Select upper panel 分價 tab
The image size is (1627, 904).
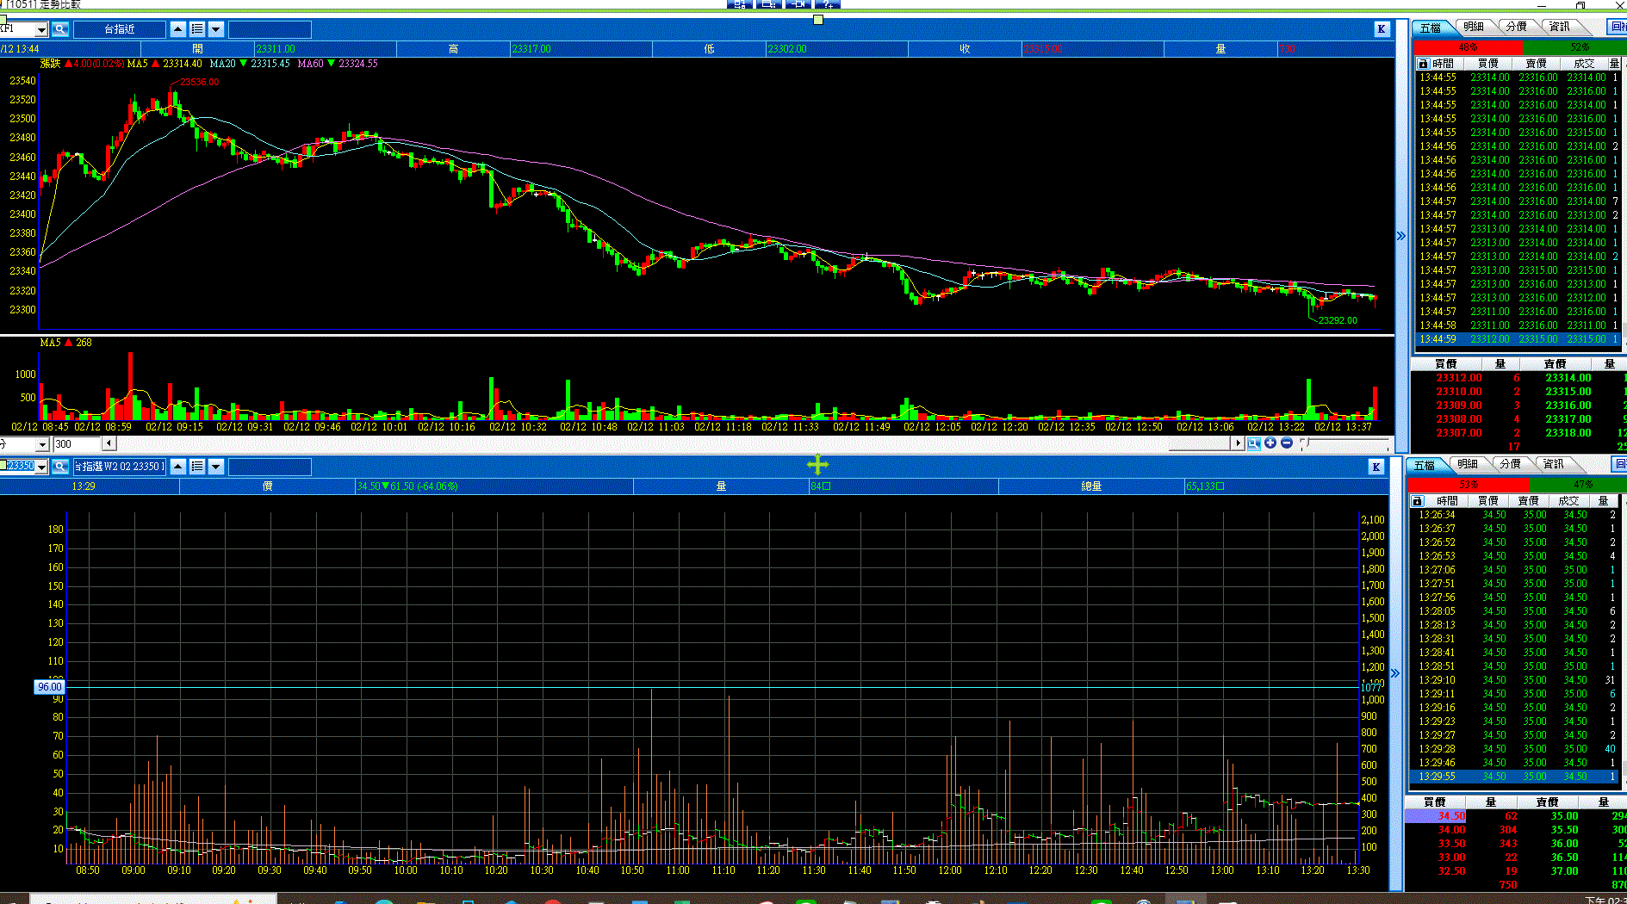pyautogui.click(x=1517, y=27)
